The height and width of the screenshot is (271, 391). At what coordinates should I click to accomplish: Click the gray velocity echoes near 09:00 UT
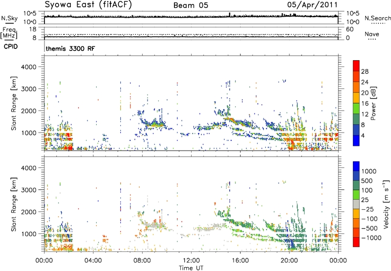[154, 226]
